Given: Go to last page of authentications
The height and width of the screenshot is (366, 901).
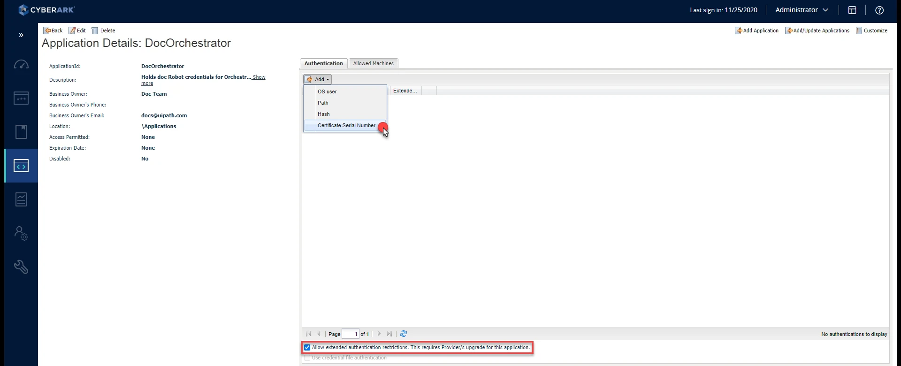Looking at the screenshot, I should pyautogui.click(x=389, y=334).
